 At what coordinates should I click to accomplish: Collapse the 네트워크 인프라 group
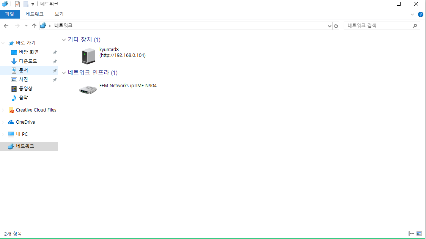click(64, 72)
